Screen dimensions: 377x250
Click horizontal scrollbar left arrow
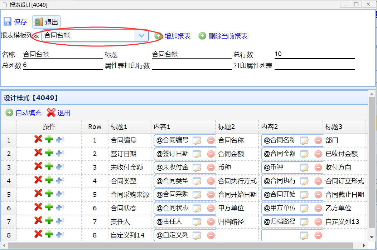pyautogui.click(x=4, y=245)
